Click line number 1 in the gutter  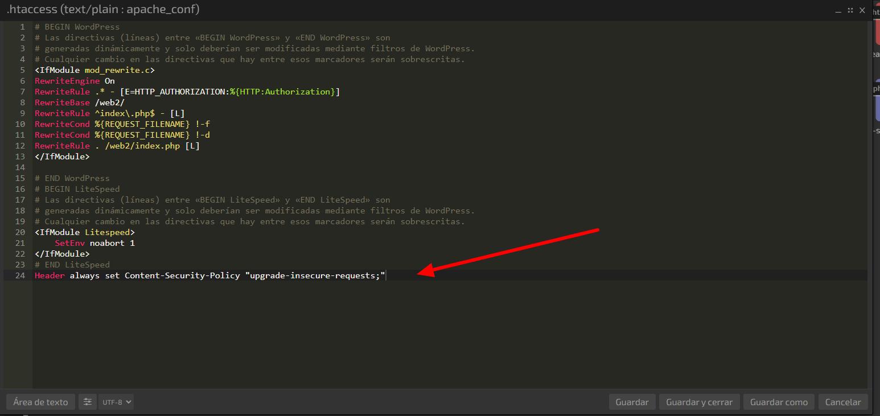pos(23,27)
